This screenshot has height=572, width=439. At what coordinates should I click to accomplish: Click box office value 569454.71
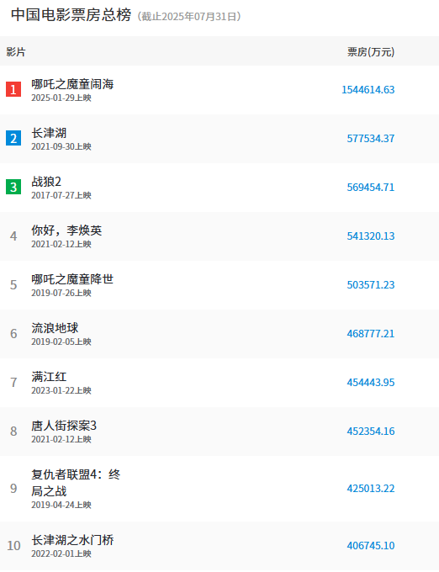click(x=370, y=188)
